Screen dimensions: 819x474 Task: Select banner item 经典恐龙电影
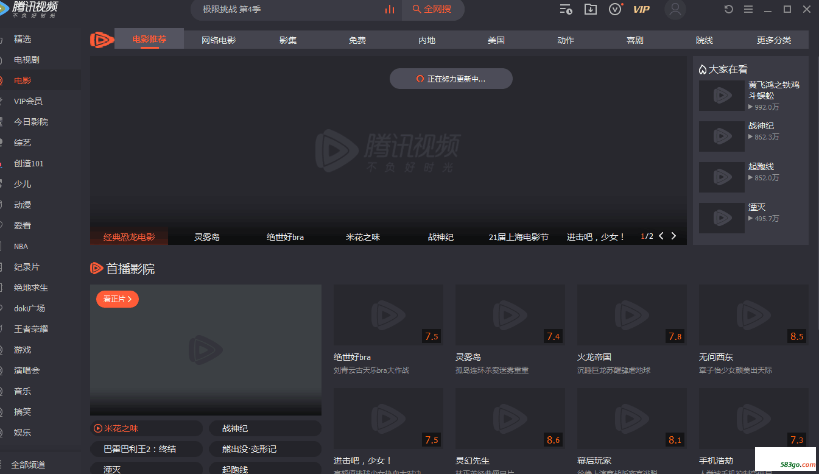(129, 237)
